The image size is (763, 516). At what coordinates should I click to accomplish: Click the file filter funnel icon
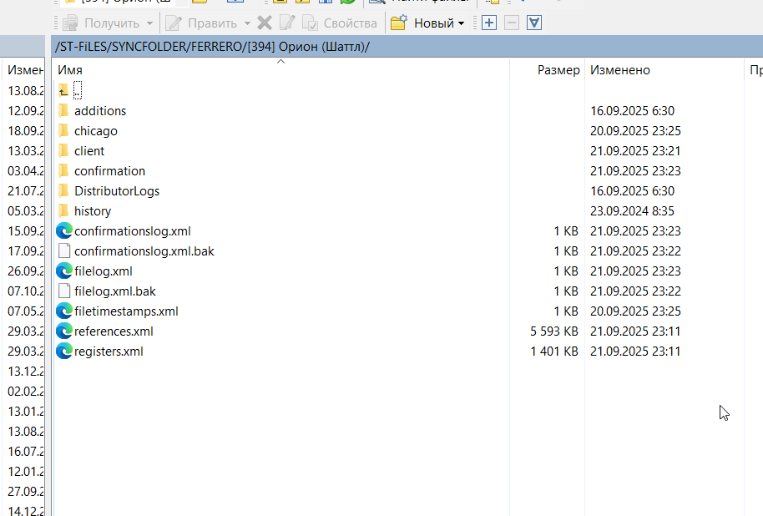(x=534, y=23)
